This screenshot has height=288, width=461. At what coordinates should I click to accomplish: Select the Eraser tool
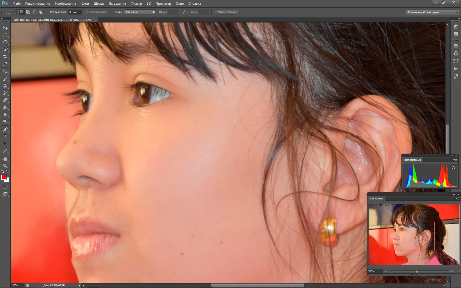pyautogui.click(x=5, y=100)
